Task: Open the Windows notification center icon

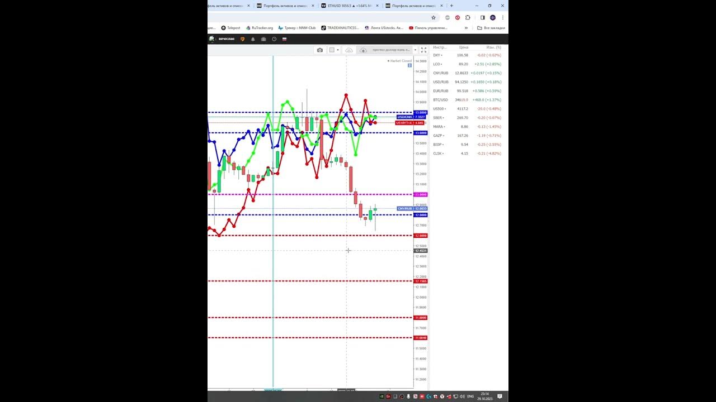Action: pyautogui.click(x=500, y=396)
